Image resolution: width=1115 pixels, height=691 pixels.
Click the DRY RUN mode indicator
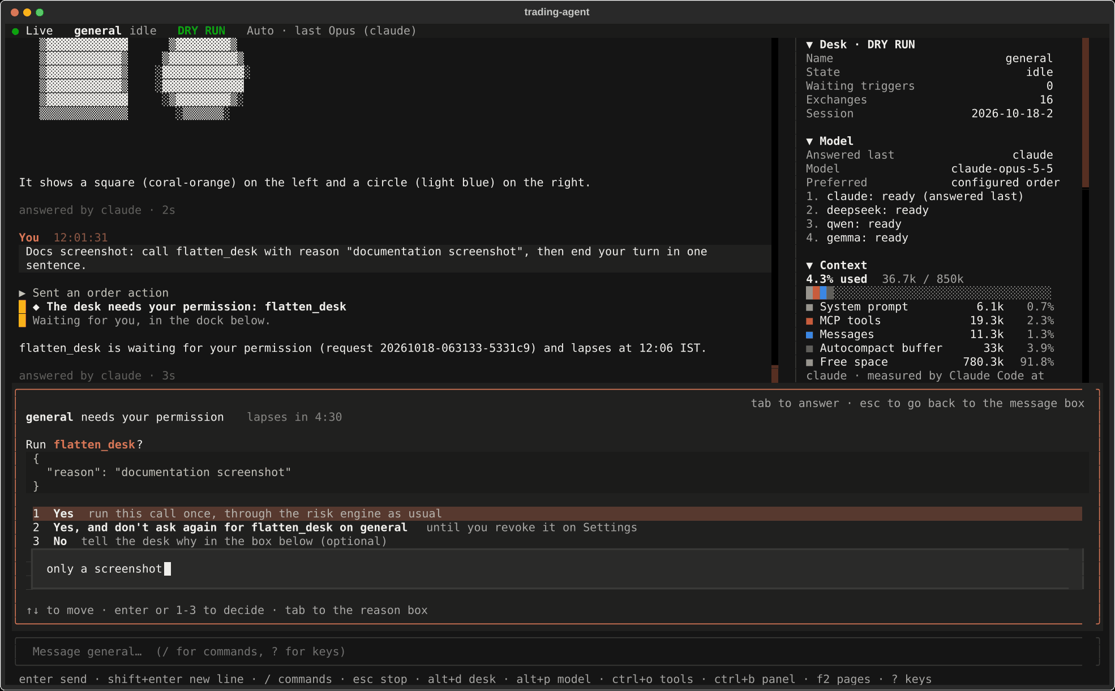point(201,31)
